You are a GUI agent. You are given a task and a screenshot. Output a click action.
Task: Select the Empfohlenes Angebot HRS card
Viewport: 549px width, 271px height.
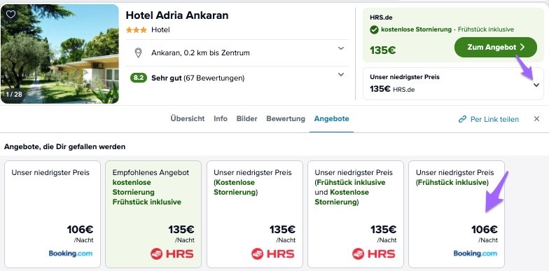coord(153,214)
